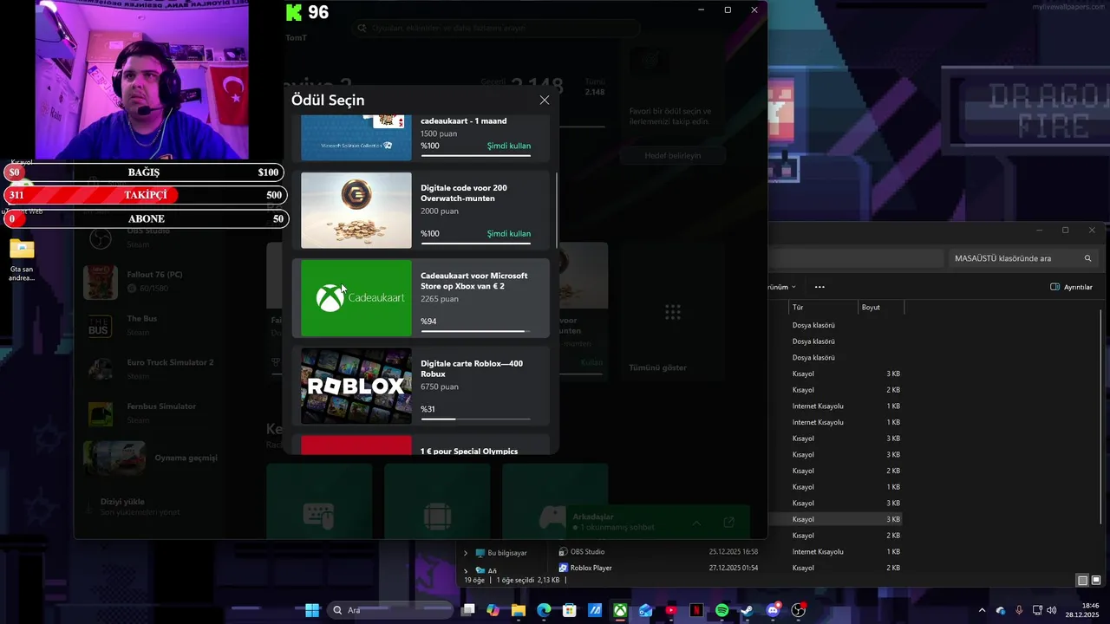Click the File Explorer search magnifier icon
The image size is (1110, 624).
(x=1087, y=258)
